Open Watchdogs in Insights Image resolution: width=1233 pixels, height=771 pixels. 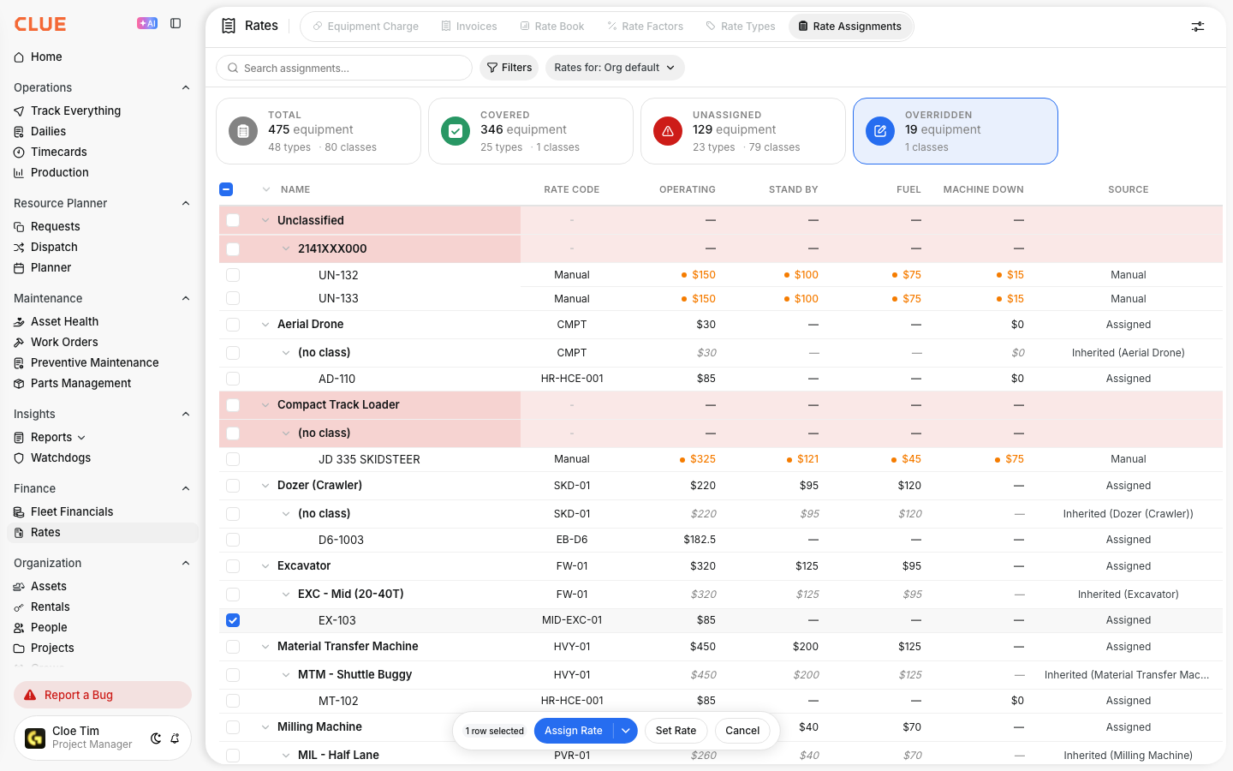[61, 457]
